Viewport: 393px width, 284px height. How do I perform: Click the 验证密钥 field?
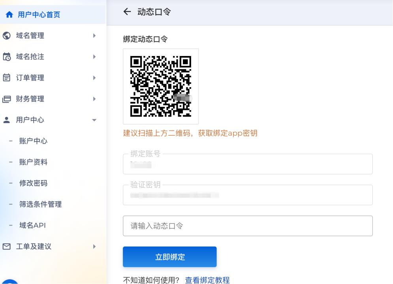pos(248,195)
